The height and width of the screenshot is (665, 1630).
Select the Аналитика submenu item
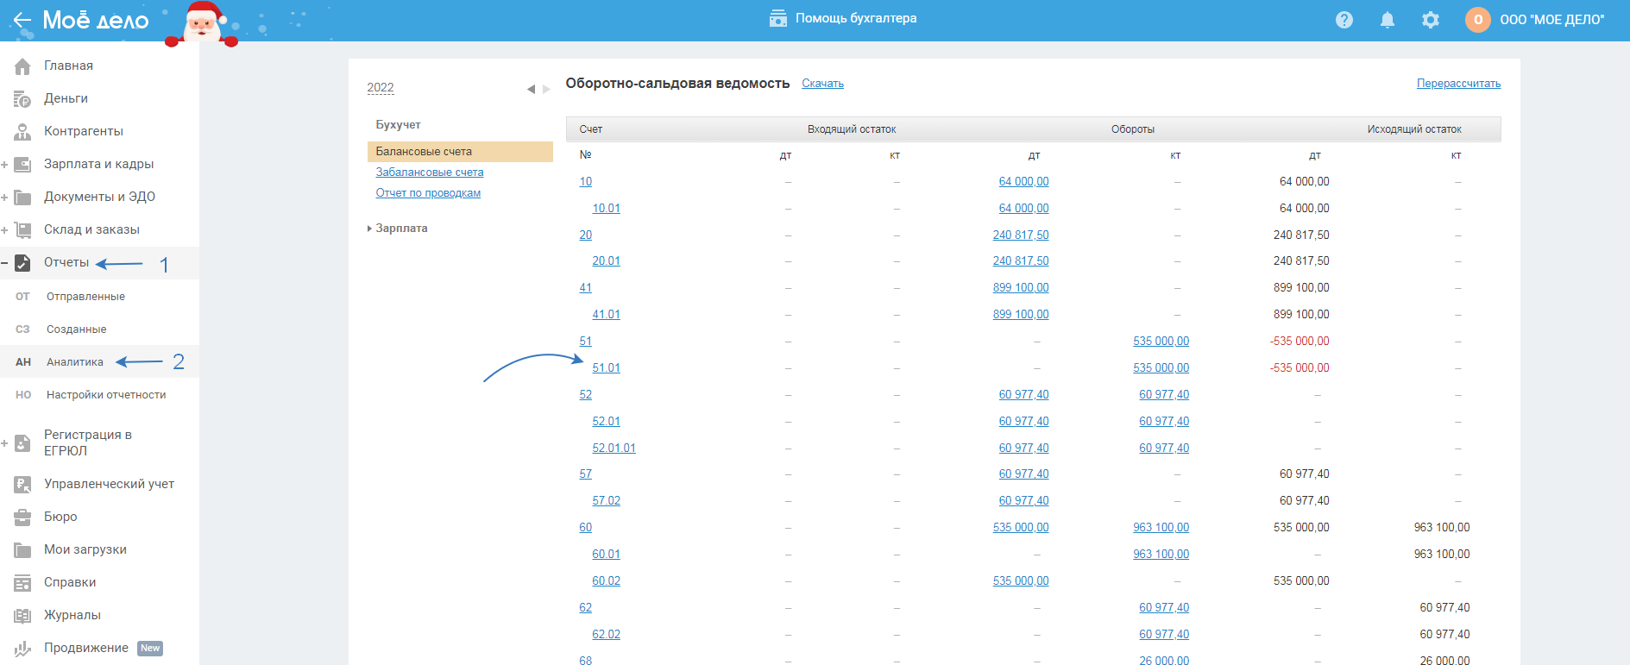point(75,362)
